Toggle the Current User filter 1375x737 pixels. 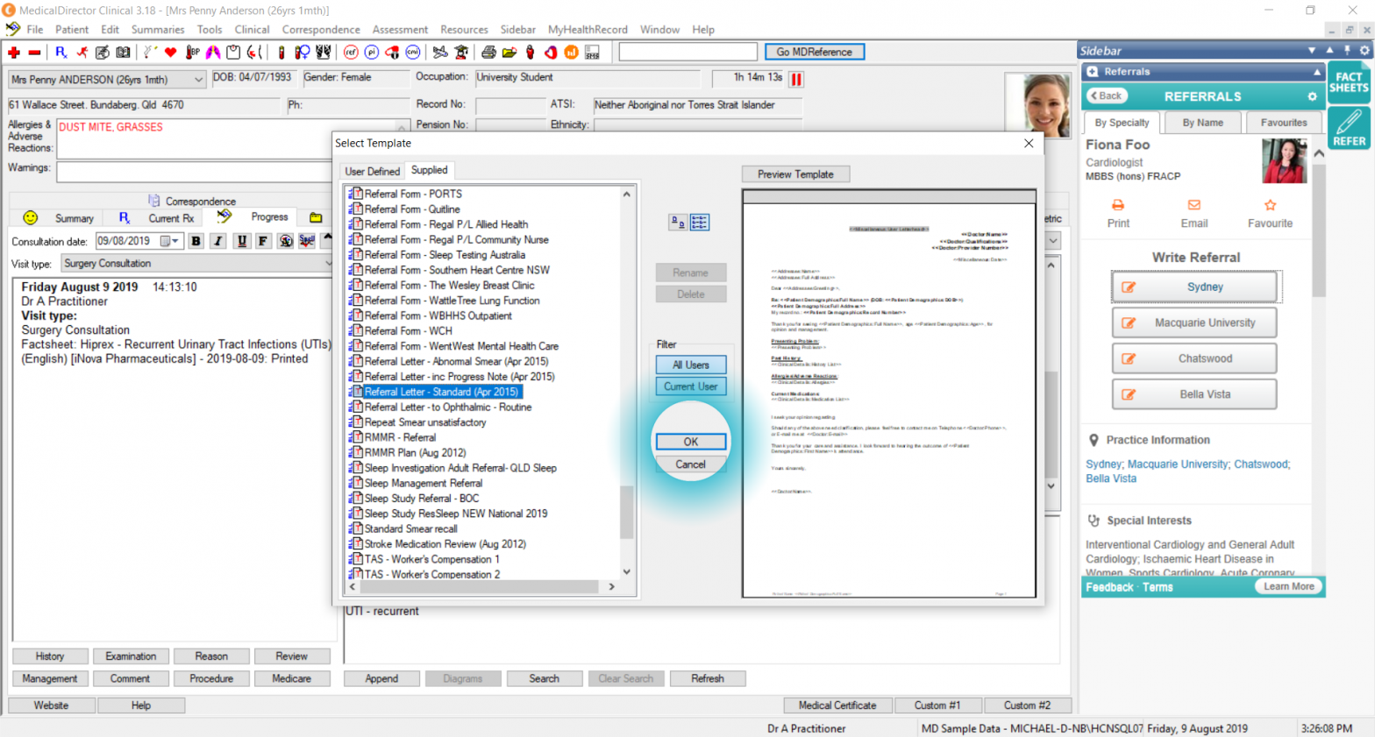[691, 386]
